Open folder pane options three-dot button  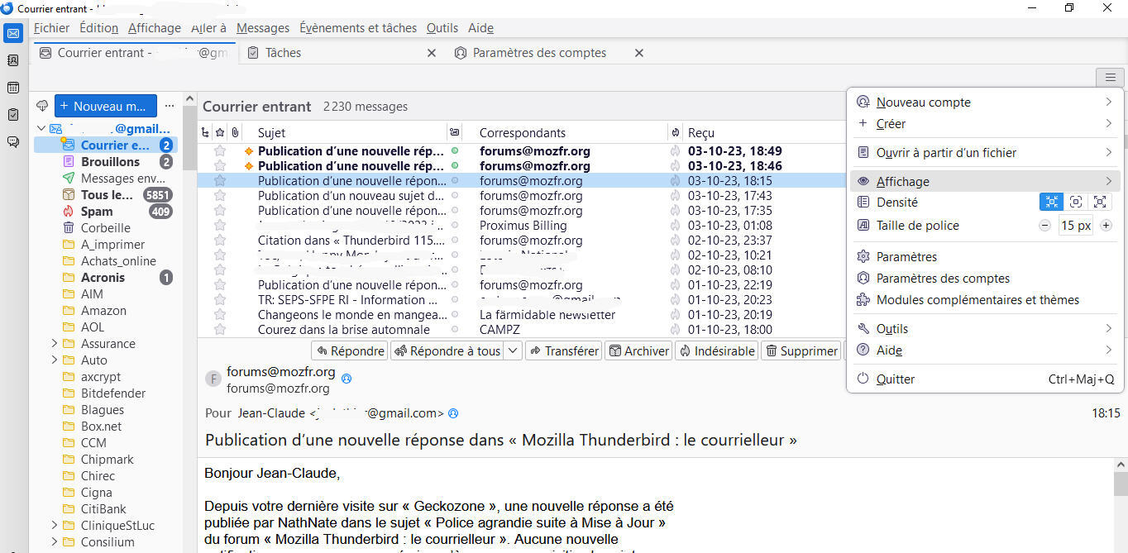point(170,106)
